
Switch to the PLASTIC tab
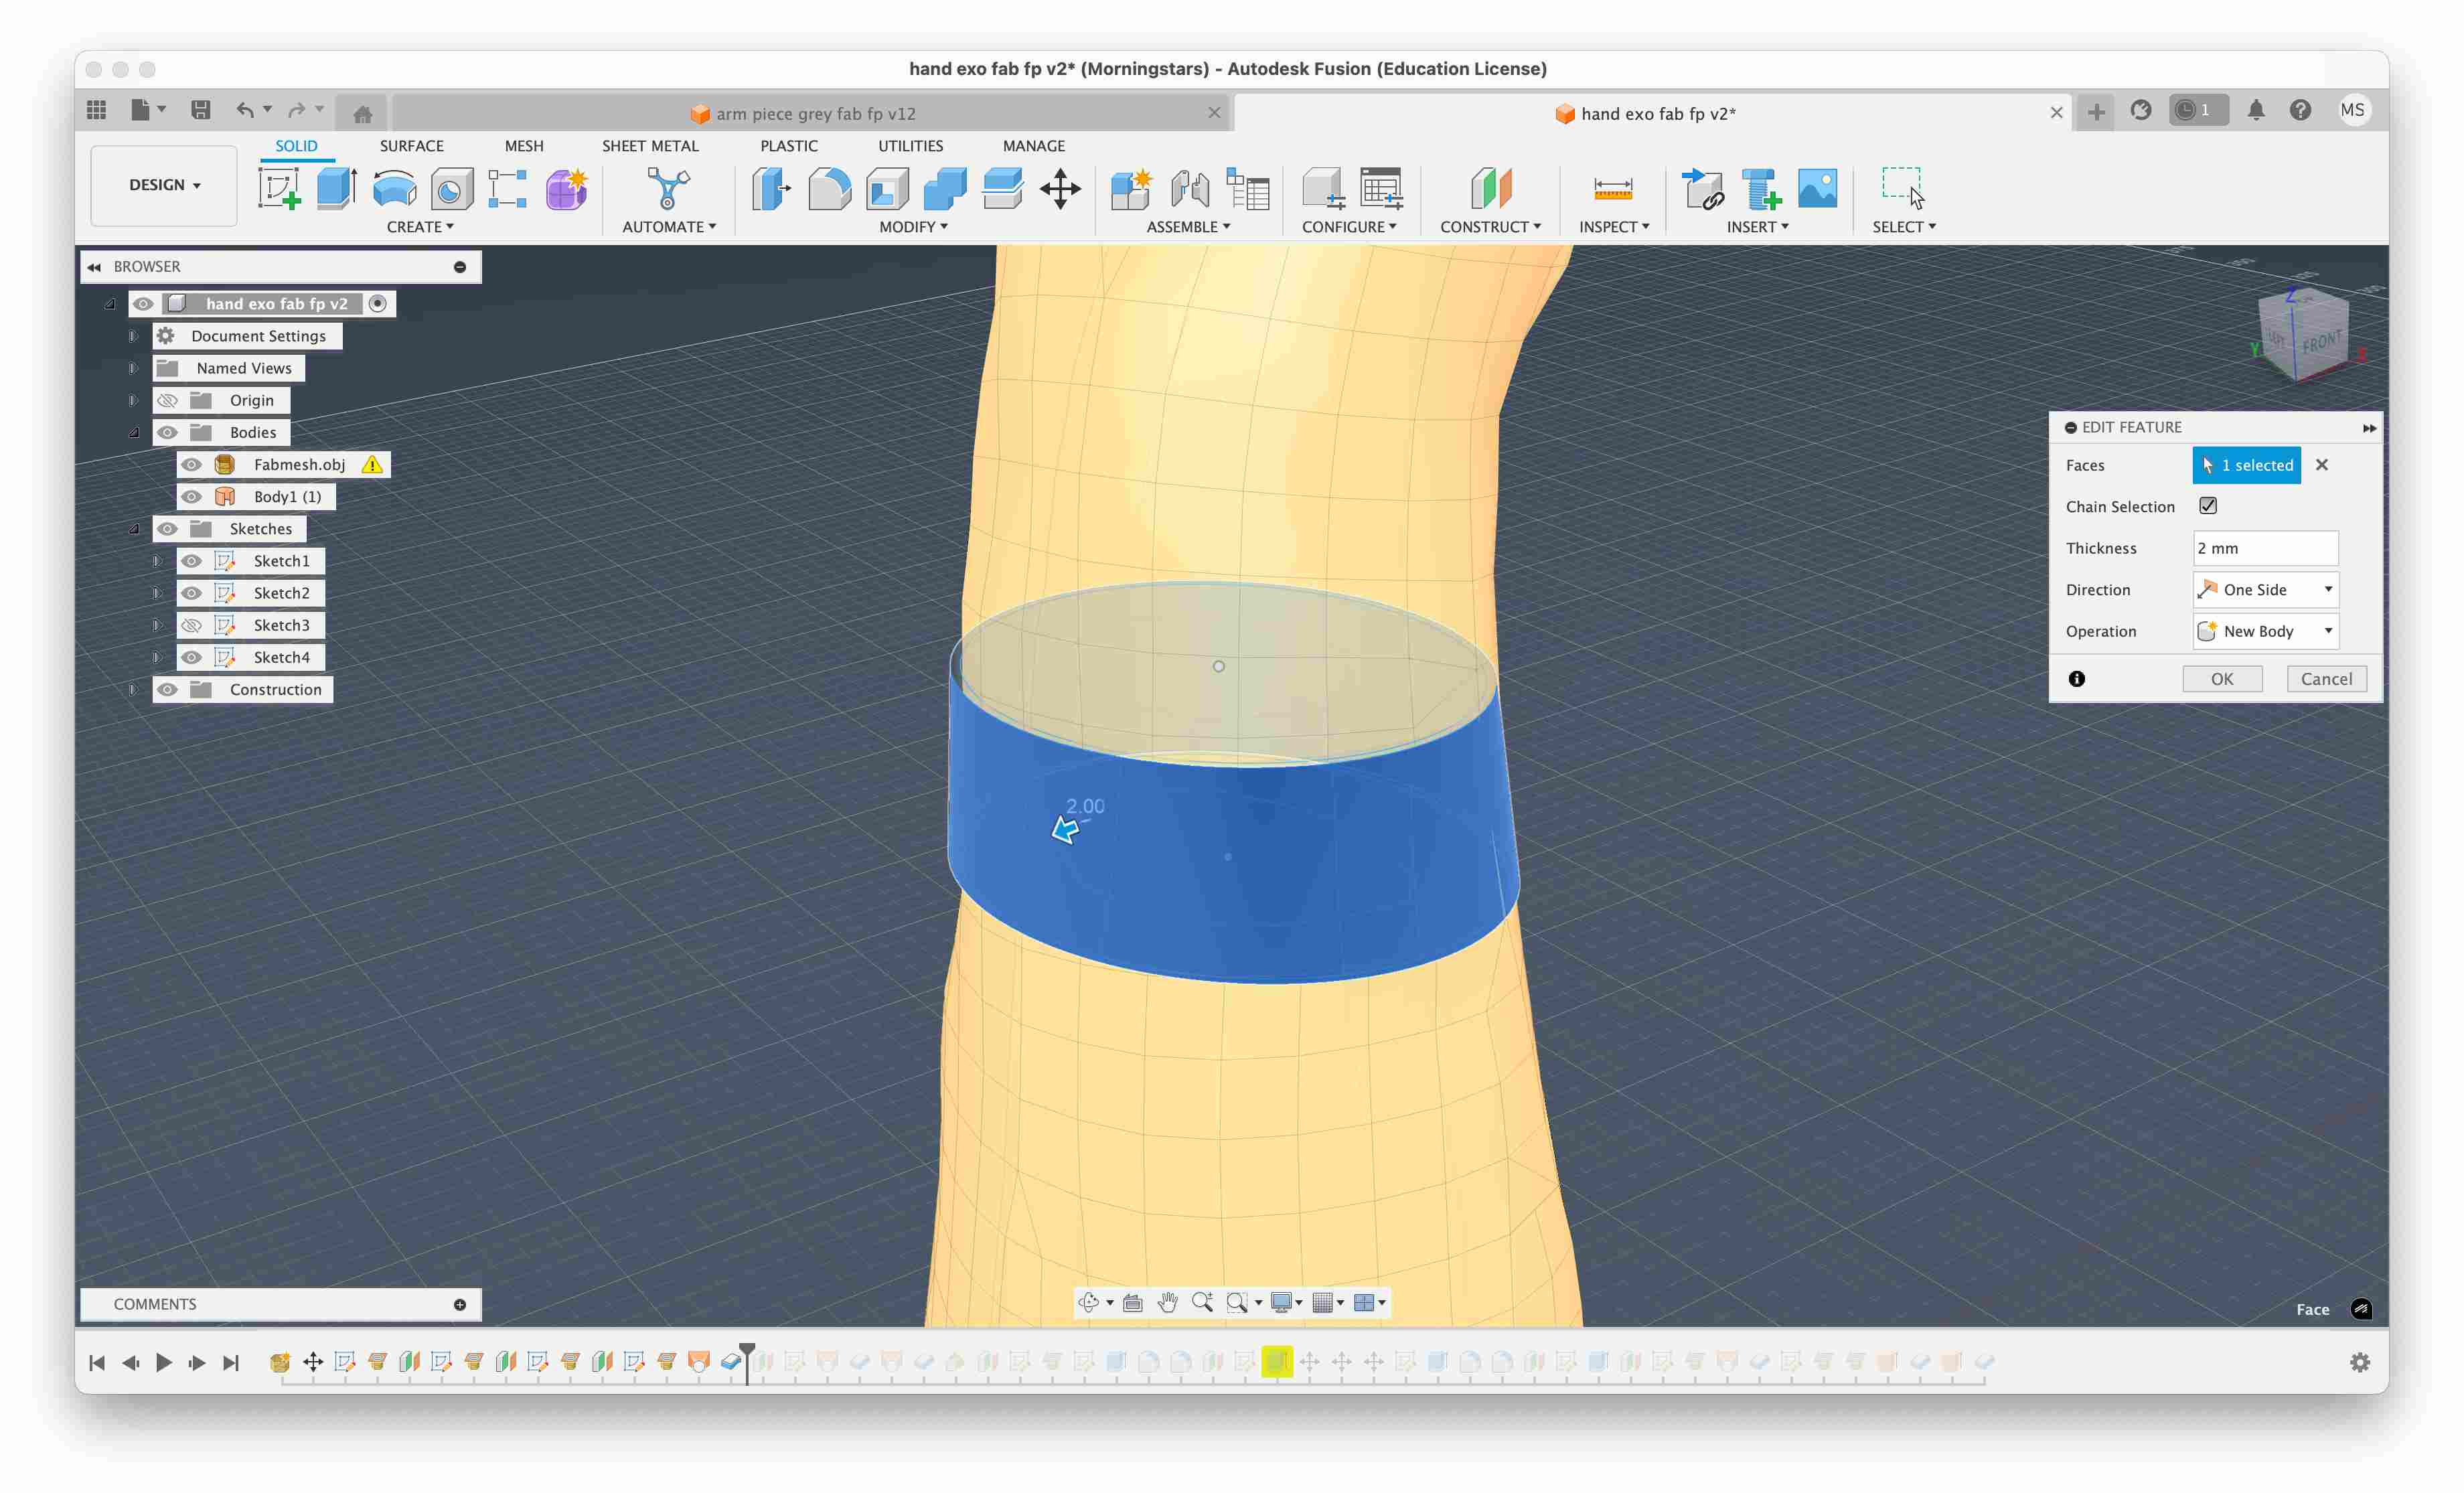(x=789, y=146)
